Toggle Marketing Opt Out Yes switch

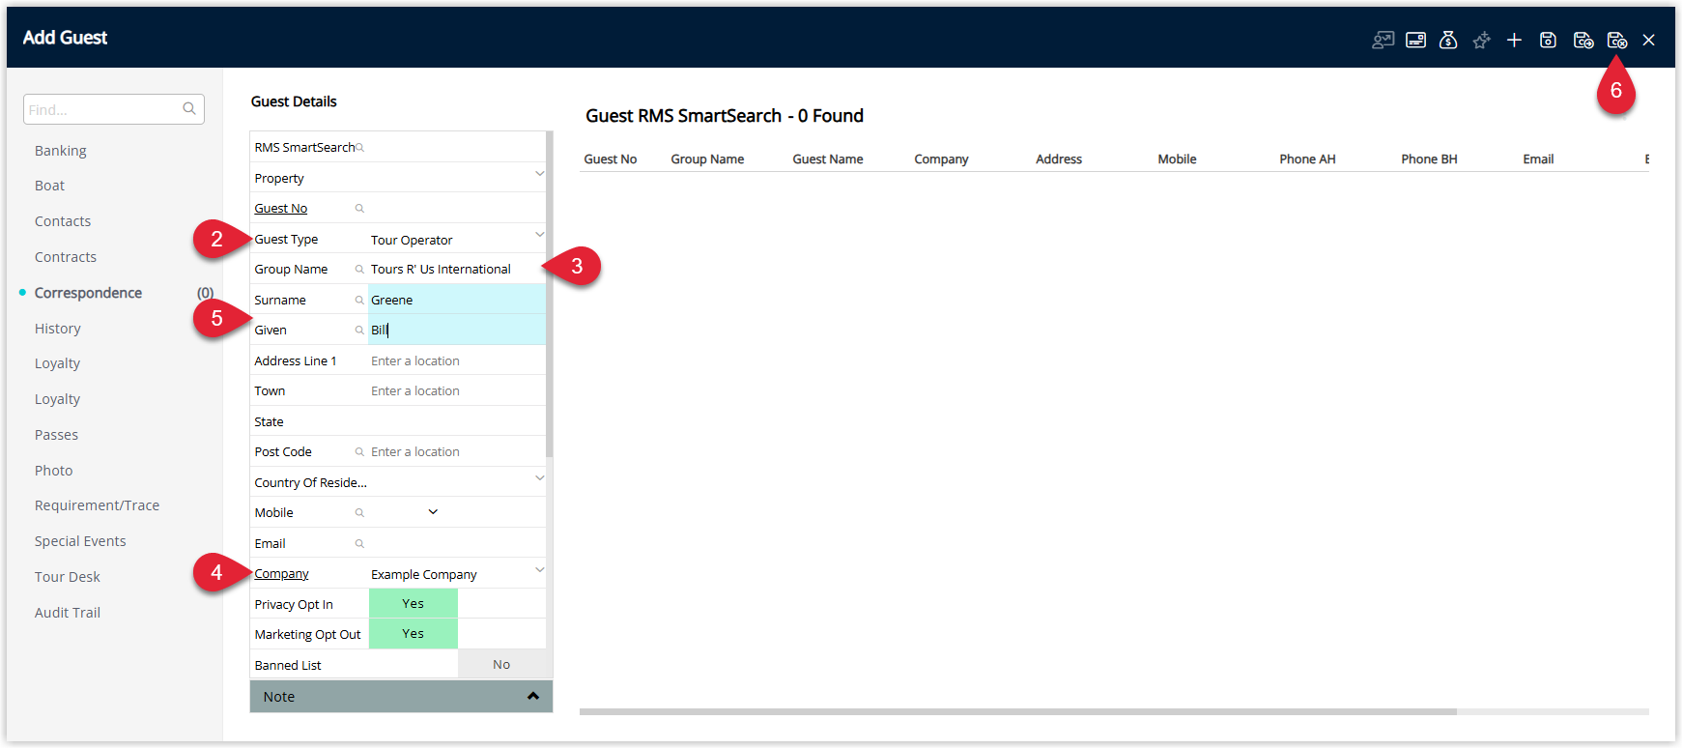[x=414, y=634]
